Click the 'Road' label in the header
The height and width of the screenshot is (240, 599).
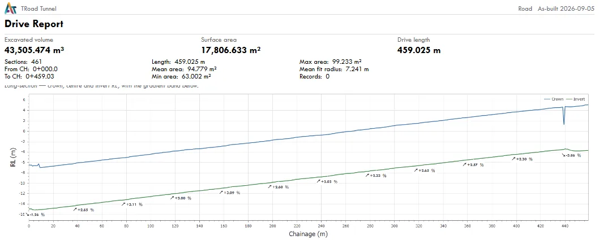coord(525,8)
